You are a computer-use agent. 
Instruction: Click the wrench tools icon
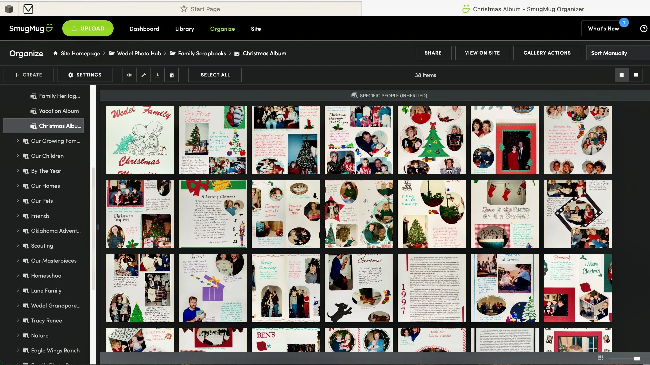click(144, 75)
